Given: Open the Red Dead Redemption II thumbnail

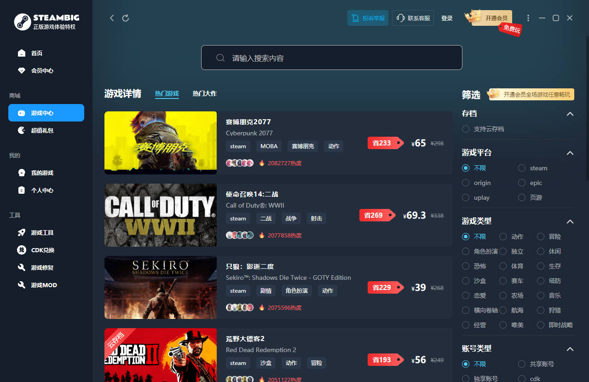Looking at the screenshot, I should pyautogui.click(x=161, y=355).
